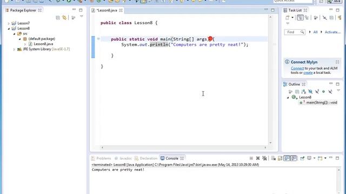
Task: Open New Task dropdown arrow
Action: [292, 18]
